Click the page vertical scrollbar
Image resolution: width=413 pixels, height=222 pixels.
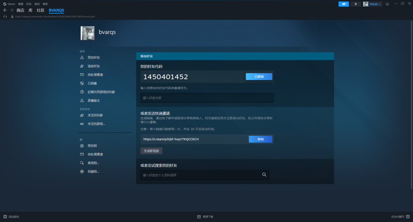(411, 105)
